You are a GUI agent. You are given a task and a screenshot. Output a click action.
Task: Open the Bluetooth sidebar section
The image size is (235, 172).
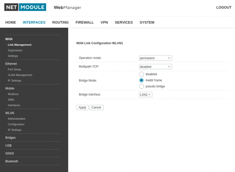[x=12, y=161]
